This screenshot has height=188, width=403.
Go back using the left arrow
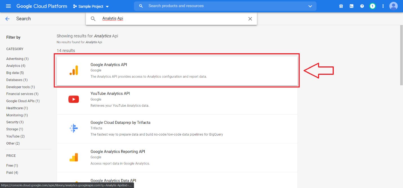tap(7, 19)
